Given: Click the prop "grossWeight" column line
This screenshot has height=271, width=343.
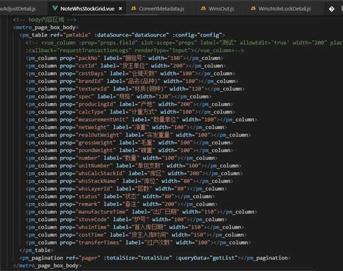Looking at the screenshot, I should coord(129,143).
